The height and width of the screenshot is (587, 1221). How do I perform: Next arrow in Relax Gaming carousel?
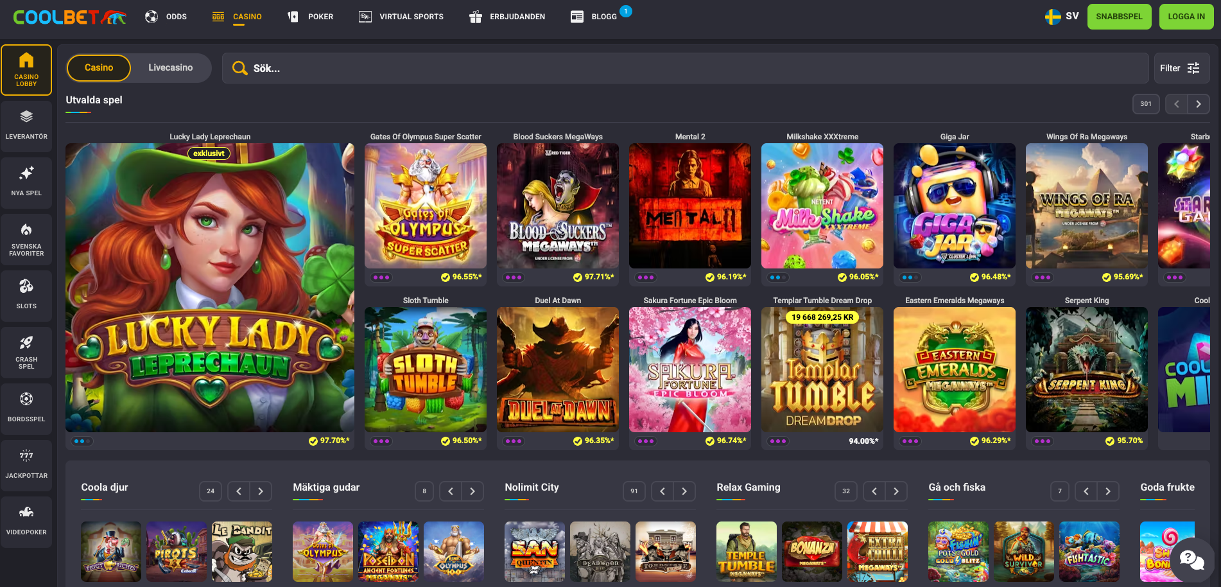[896, 491]
